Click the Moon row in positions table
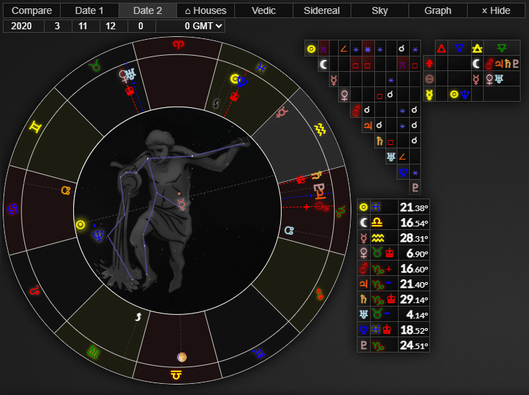This screenshot has width=529, height=395. coord(393,222)
